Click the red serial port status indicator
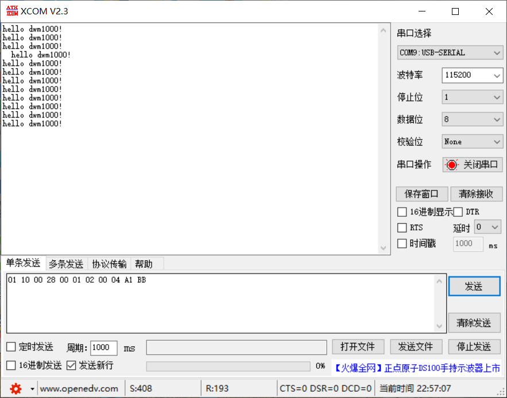The image size is (507, 398). click(452, 165)
